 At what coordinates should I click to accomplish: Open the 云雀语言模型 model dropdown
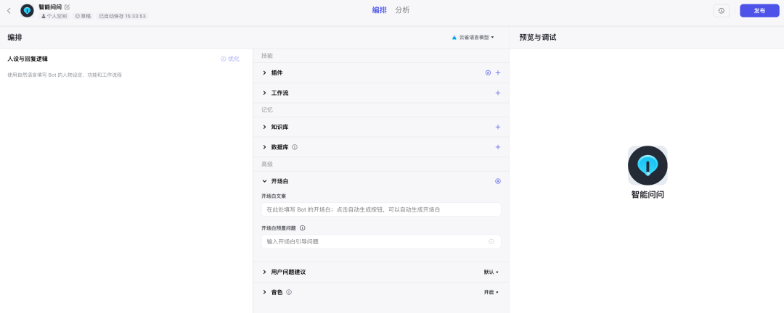pyautogui.click(x=473, y=38)
